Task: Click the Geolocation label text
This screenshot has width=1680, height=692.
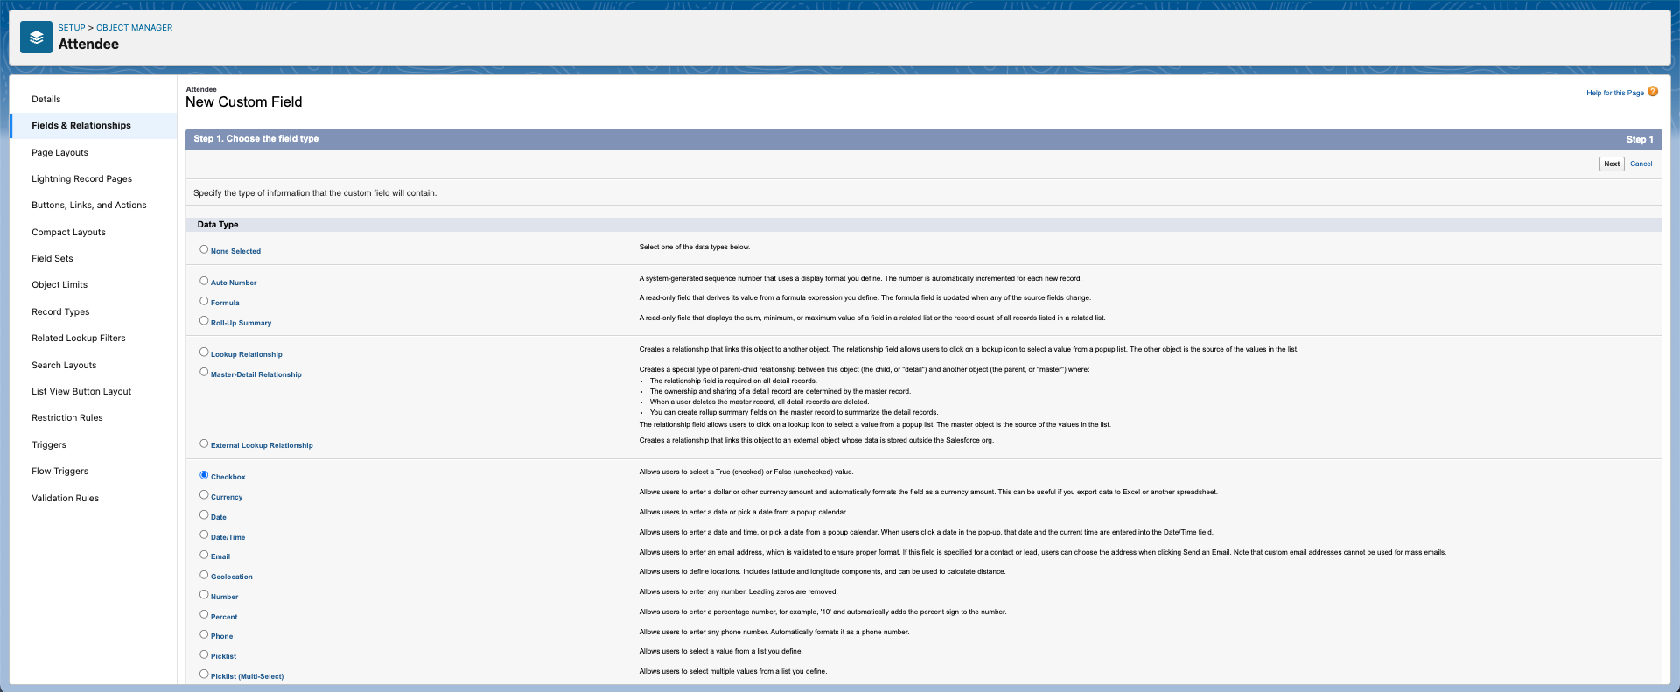Action: click(x=232, y=577)
